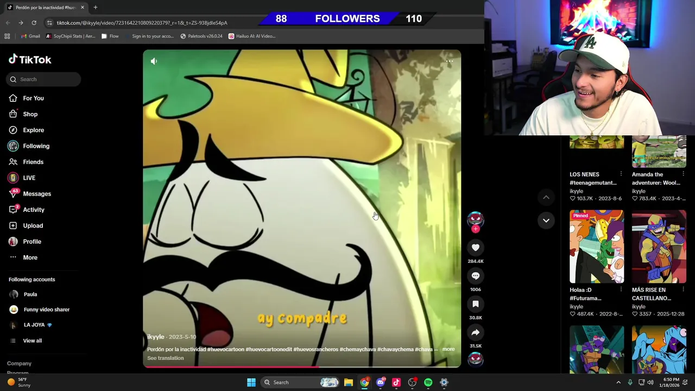Open the "MÁS RISE EN CASTELLANO" video thumbnail
Viewport: 695px width, 391px height.
(x=659, y=247)
